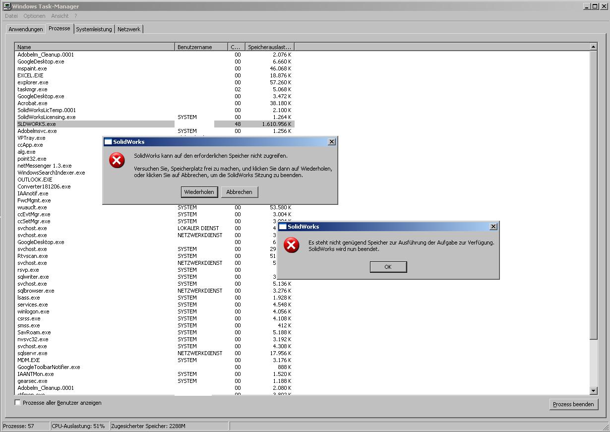Viewport: 610px width, 432px height.
Task: Select the SLDWORKS.exe process row
Action: (x=155, y=124)
